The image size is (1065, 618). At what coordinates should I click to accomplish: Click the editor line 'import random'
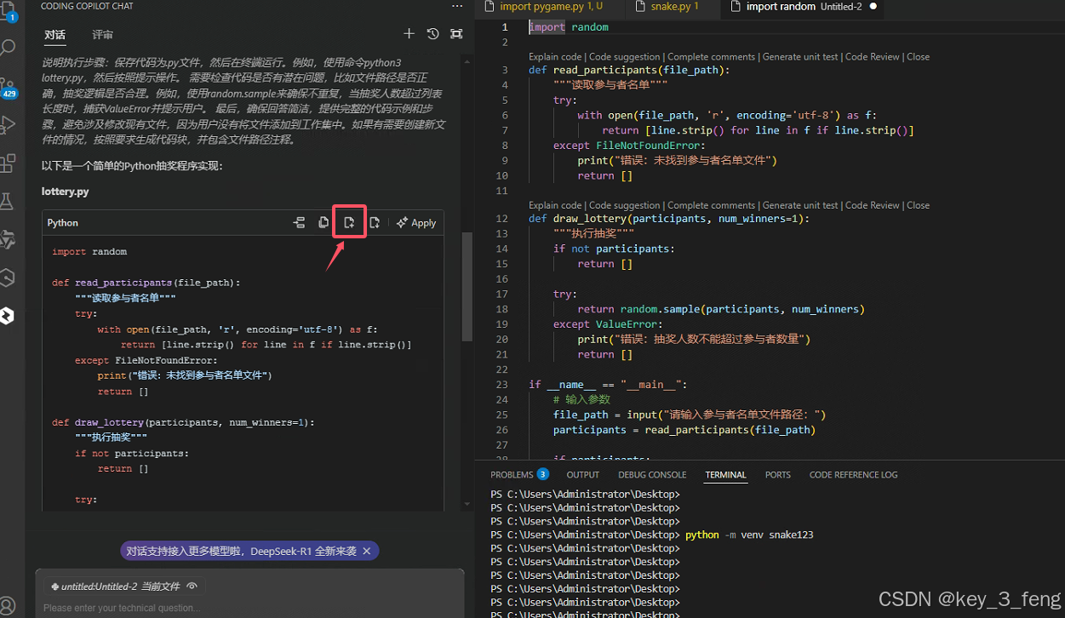coord(569,27)
